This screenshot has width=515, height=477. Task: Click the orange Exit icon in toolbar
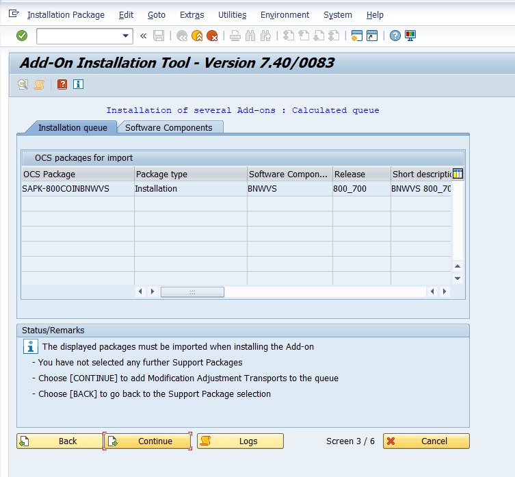click(197, 36)
